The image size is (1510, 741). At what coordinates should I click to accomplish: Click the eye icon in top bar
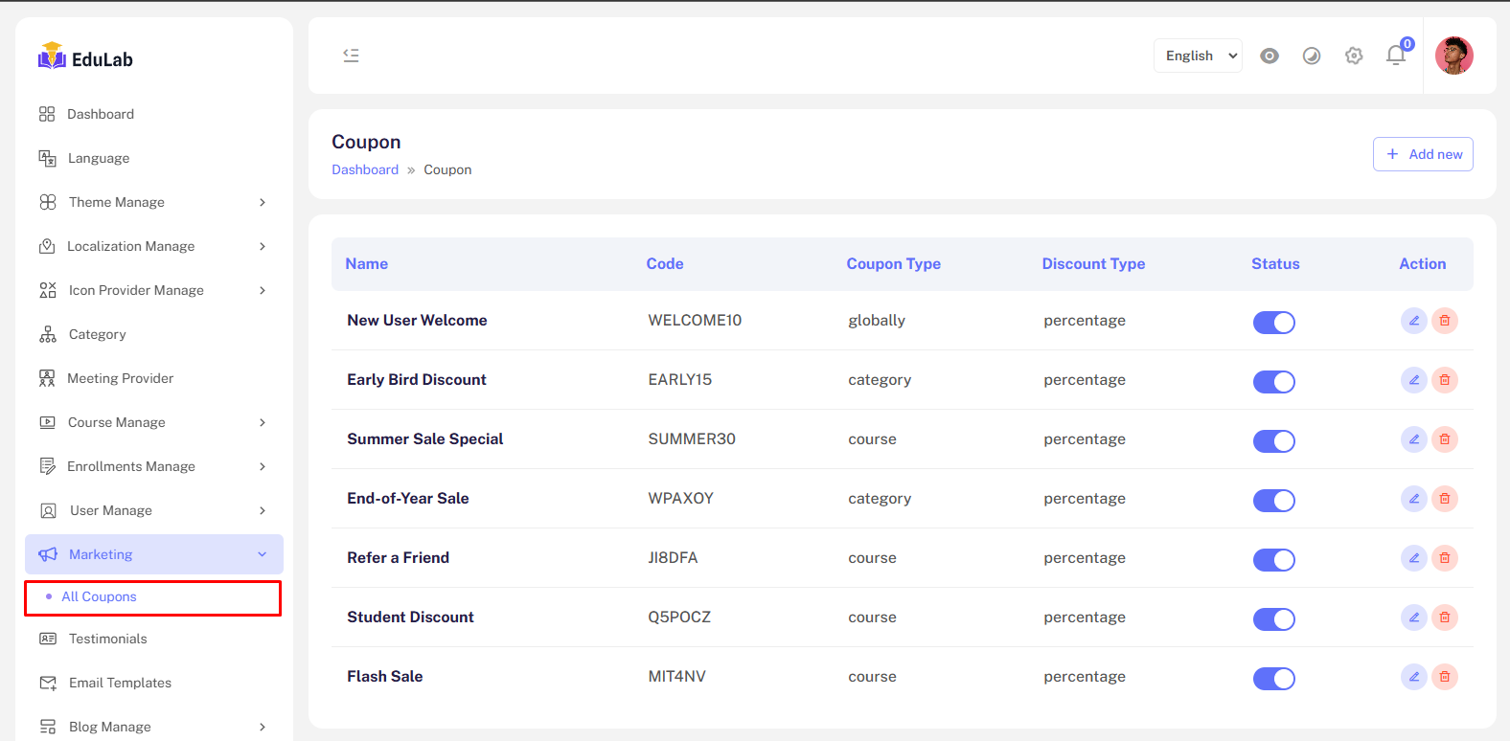coord(1270,56)
